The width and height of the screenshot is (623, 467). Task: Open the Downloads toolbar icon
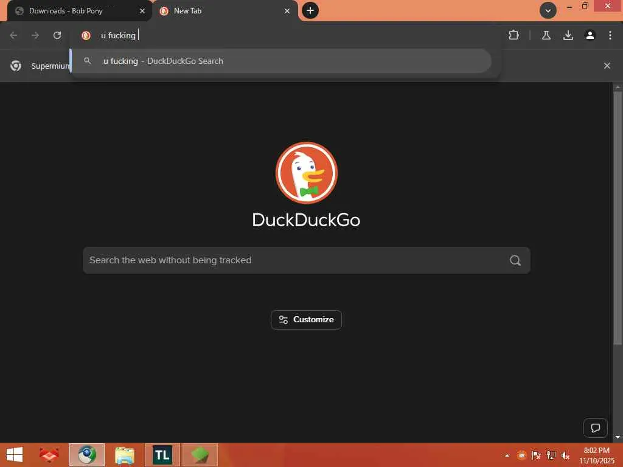click(568, 35)
